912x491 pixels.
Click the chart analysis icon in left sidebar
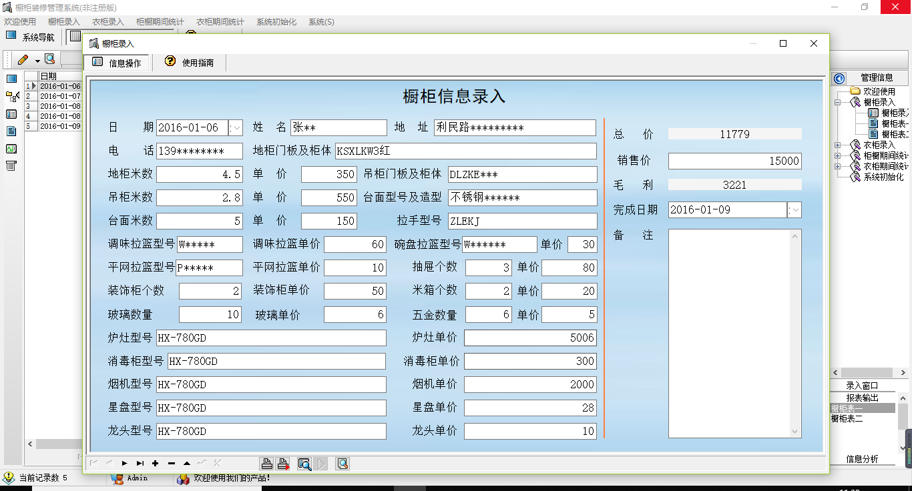[x=11, y=149]
